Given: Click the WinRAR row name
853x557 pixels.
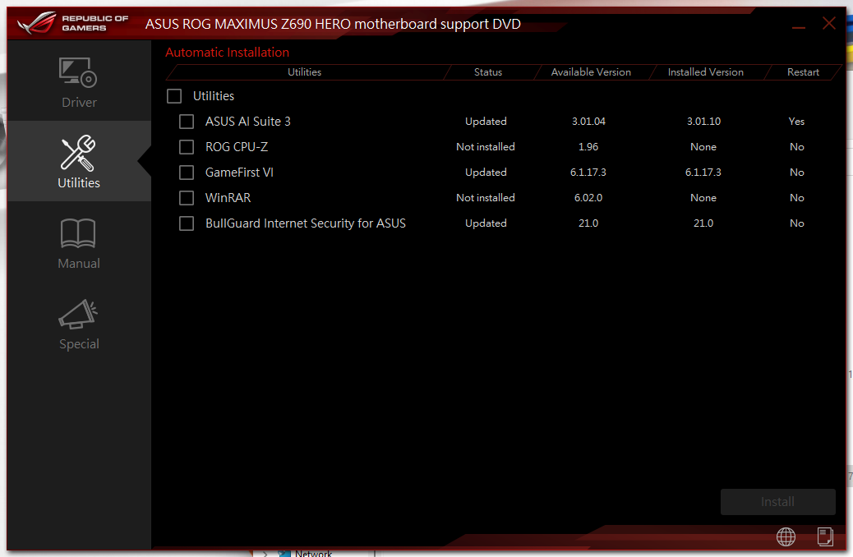Looking at the screenshot, I should (228, 198).
